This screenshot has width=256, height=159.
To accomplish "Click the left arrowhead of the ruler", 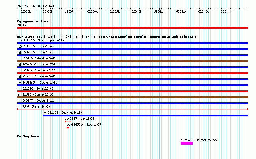I will coord(18,9).
